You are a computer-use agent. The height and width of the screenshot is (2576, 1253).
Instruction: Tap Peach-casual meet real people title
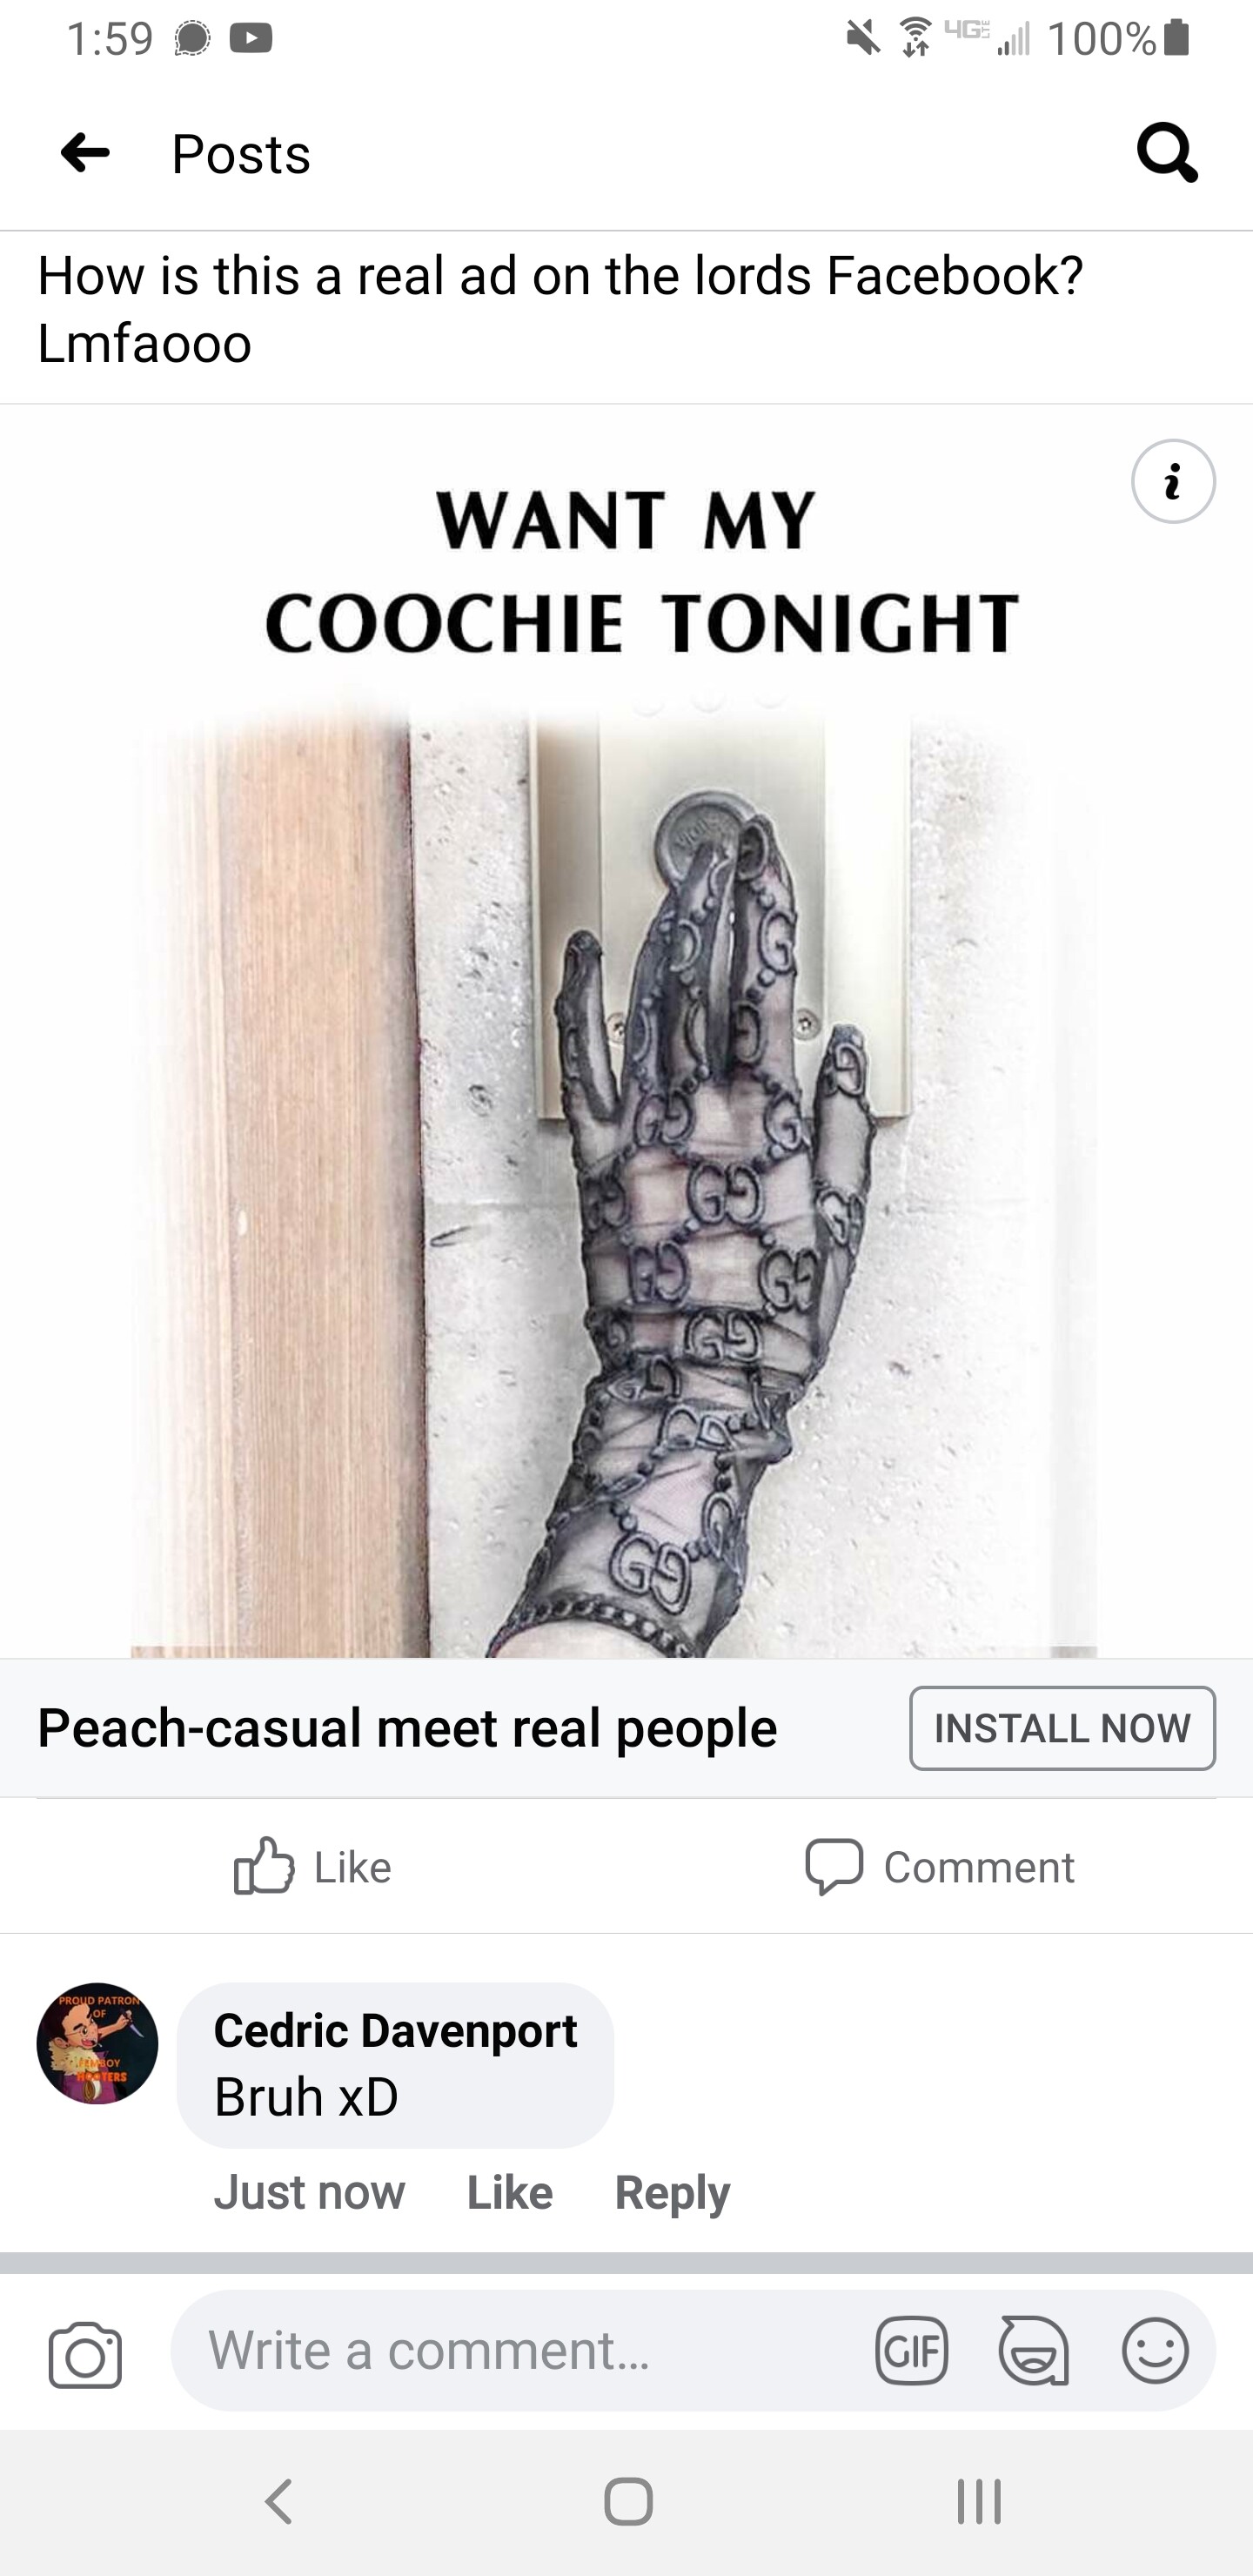pos(407,1728)
